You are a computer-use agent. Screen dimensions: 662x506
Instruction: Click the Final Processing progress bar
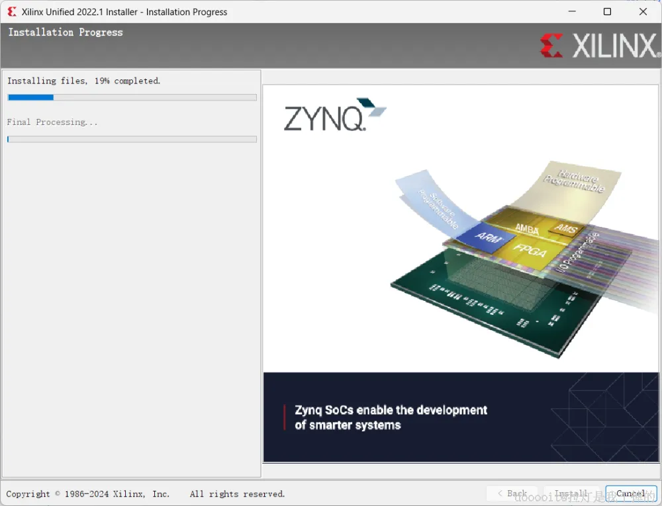pos(132,139)
